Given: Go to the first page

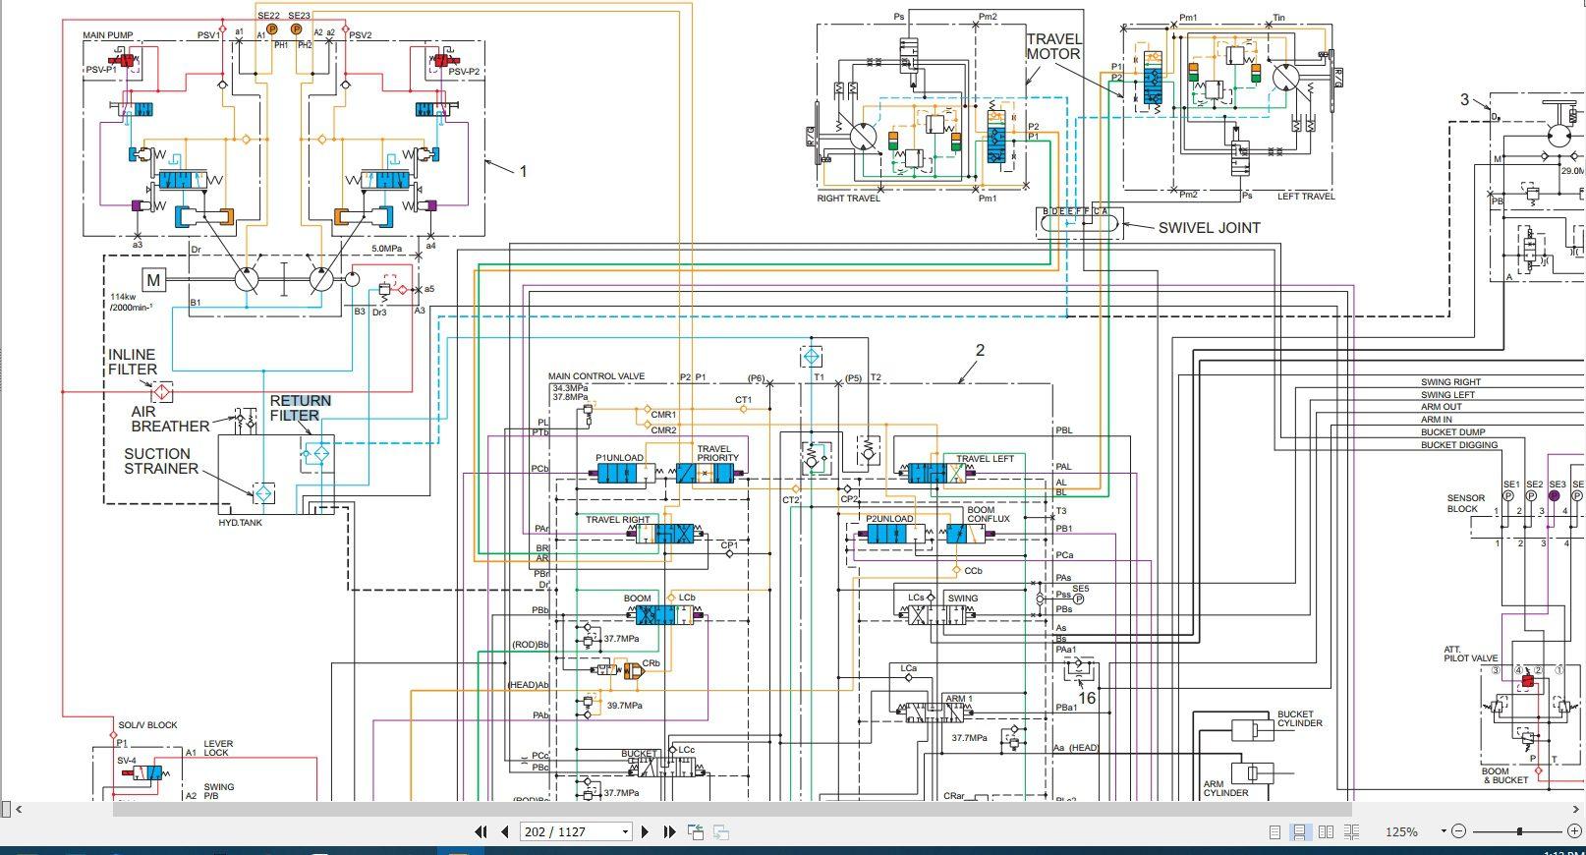Looking at the screenshot, I should tap(481, 831).
